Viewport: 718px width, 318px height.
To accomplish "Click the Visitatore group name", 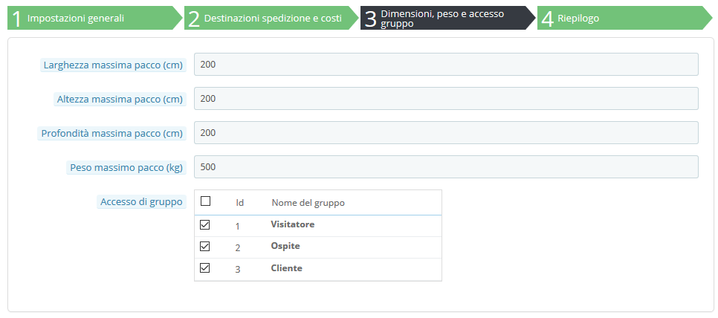I will [293, 224].
